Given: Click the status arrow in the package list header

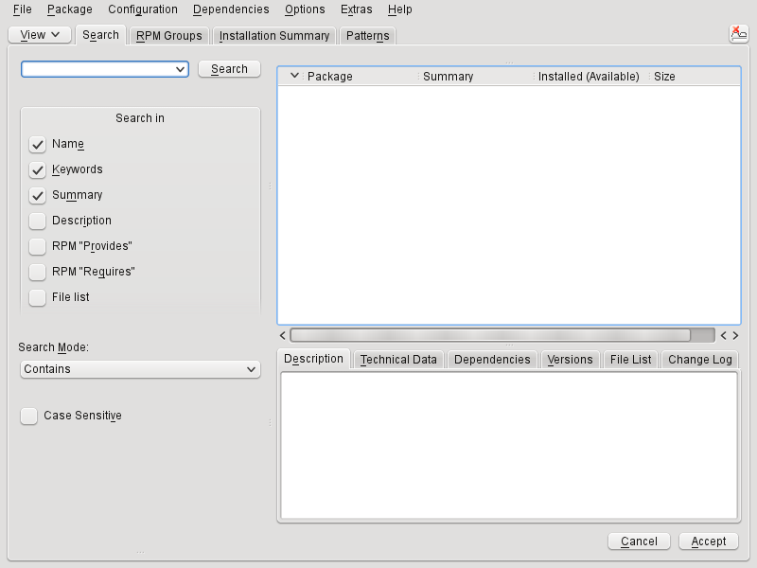Looking at the screenshot, I should click(293, 76).
